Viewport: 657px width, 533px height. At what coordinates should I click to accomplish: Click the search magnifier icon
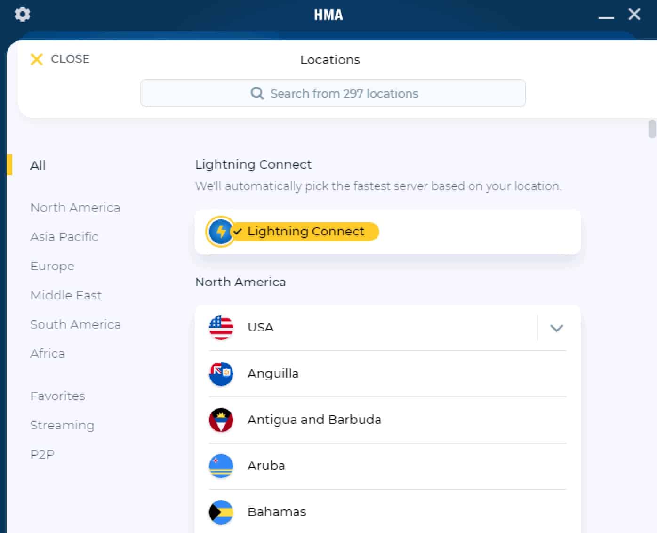tap(257, 93)
